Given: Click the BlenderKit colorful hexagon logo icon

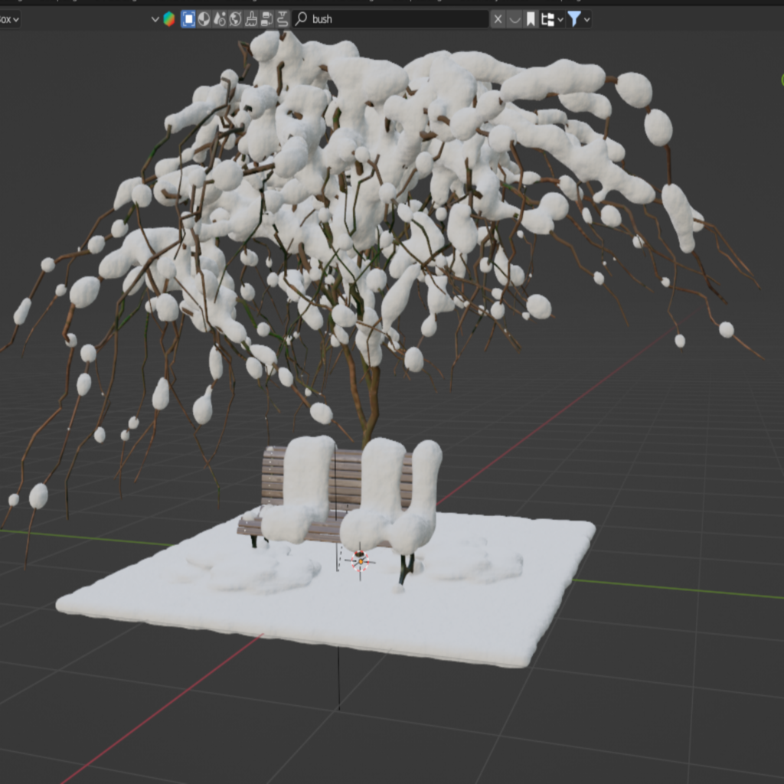Looking at the screenshot, I should 169,19.
